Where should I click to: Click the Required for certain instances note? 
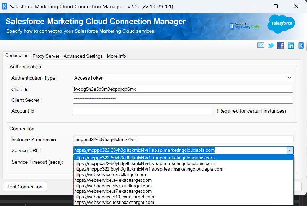[x=251, y=111]
